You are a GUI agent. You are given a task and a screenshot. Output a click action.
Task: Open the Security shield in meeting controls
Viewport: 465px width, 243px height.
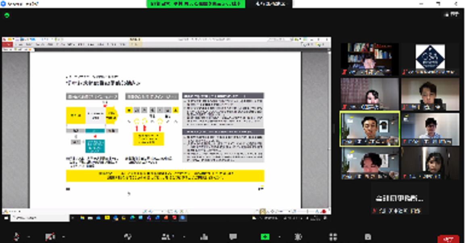click(x=128, y=237)
